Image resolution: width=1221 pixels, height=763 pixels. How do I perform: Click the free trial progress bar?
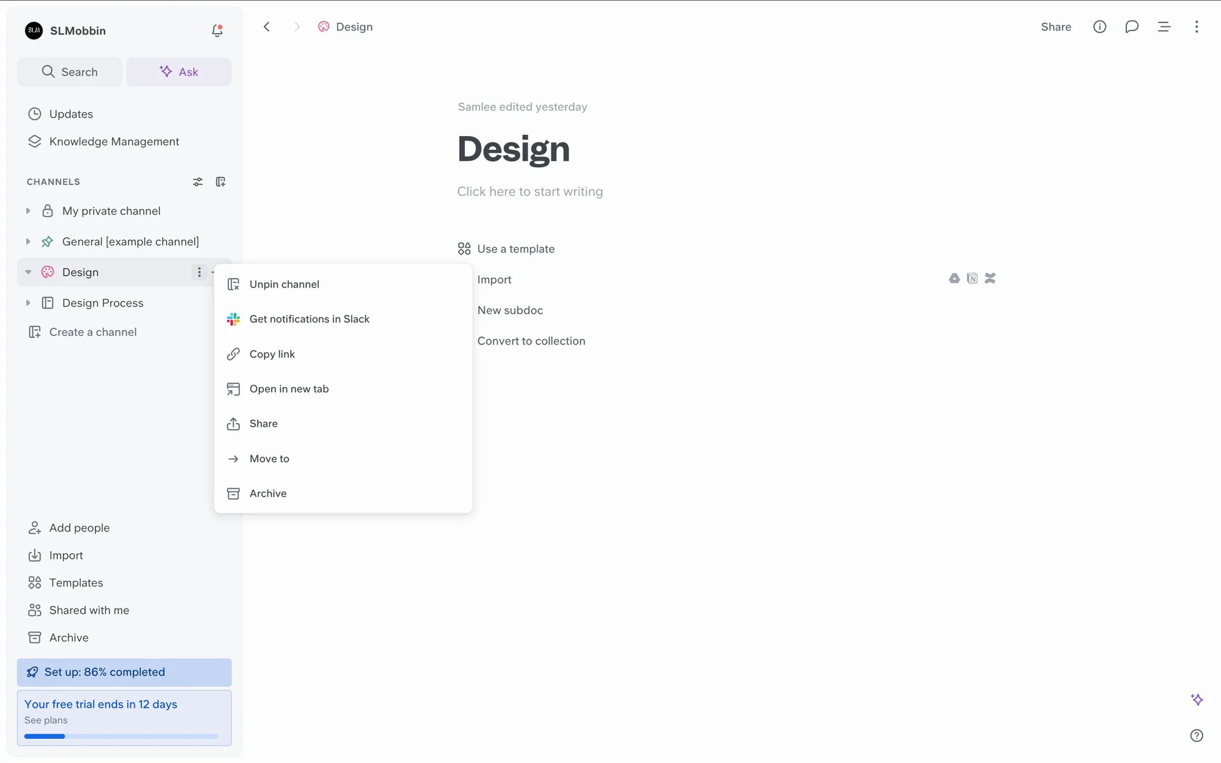pyautogui.click(x=121, y=736)
